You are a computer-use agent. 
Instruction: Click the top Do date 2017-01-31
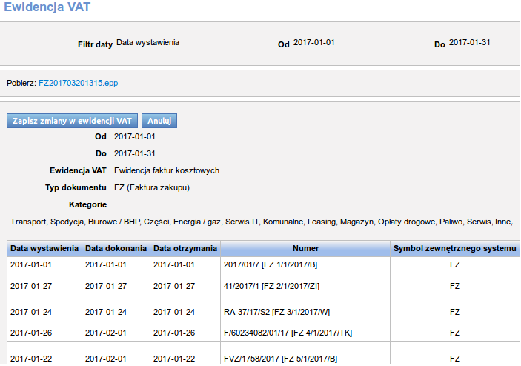470,43
